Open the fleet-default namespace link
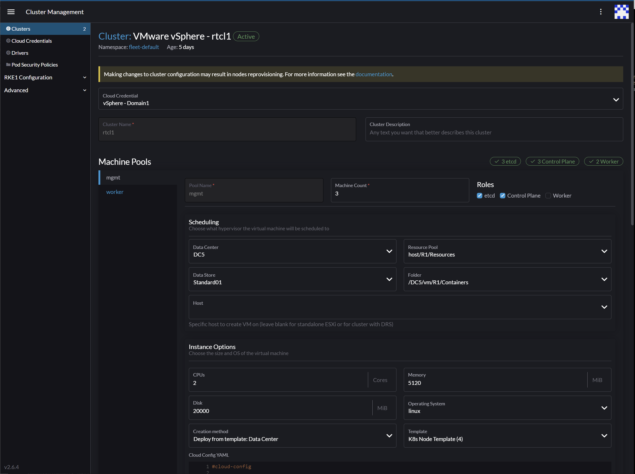 tap(143, 47)
